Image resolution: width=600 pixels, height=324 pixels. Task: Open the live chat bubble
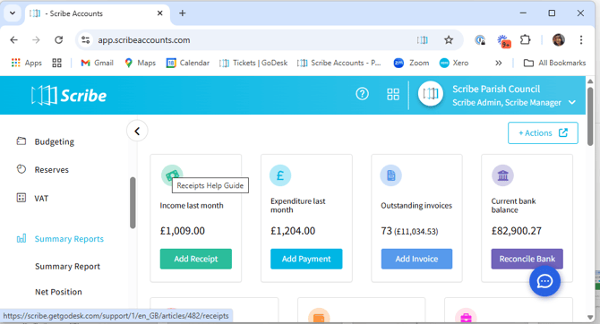coord(544,281)
